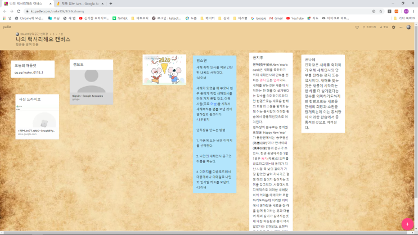Open the 로그인 : kakao bookmark
Screen dimensions: 418x235
[x=167, y=18]
